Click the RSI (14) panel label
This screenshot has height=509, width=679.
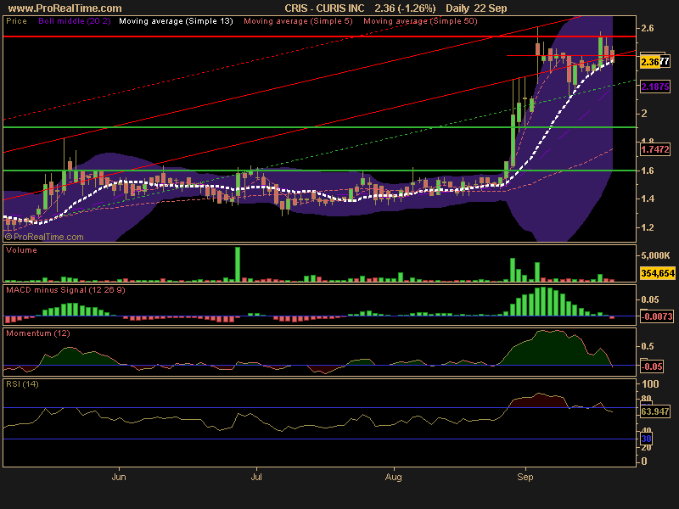[23, 384]
